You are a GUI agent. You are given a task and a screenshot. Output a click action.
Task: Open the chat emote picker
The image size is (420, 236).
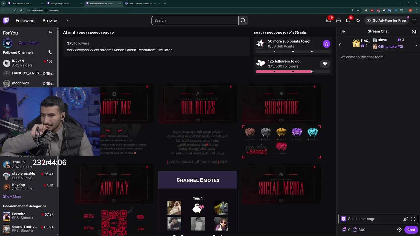(413, 219)
